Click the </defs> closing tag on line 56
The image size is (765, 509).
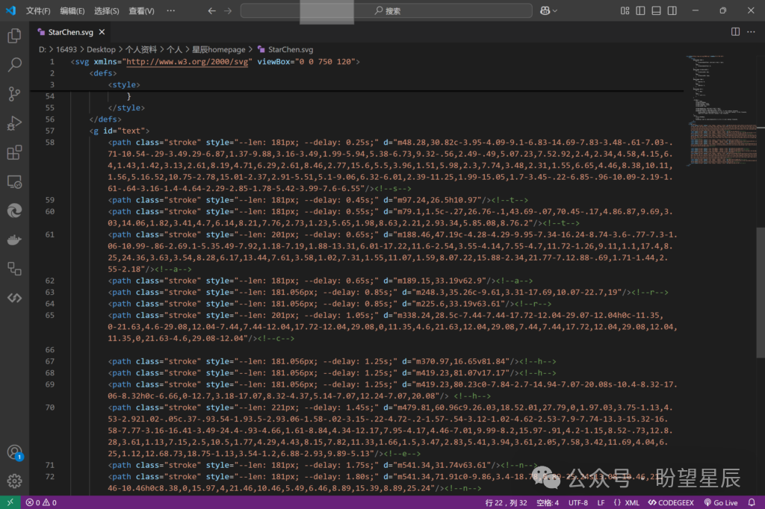tap(105, 119)
